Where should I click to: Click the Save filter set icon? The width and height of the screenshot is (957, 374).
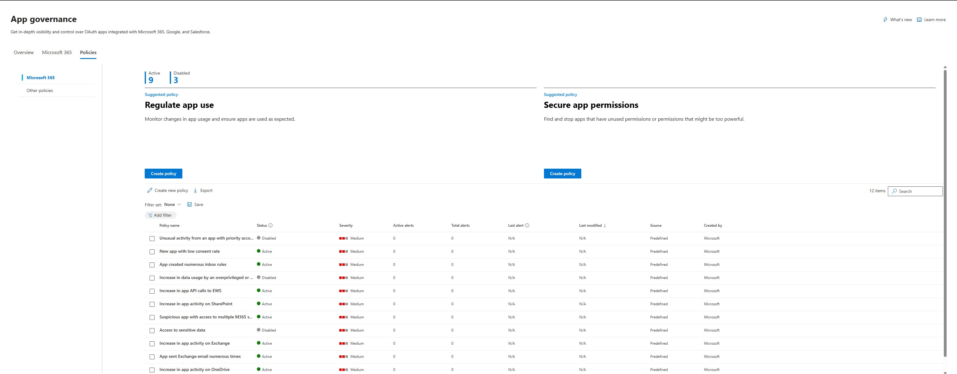pos(189,204)
